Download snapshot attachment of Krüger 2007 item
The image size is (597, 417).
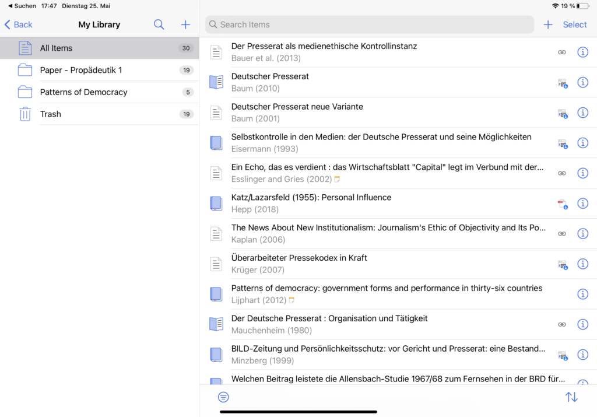click(563, 265)
